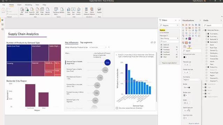Click the SQL Server source icon
This screenshot has height=125, width=223.
tap(37, 11)
